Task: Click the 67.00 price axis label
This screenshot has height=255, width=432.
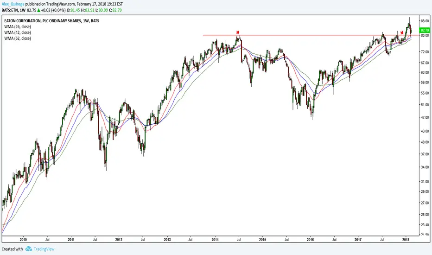Action: point(425,63)
